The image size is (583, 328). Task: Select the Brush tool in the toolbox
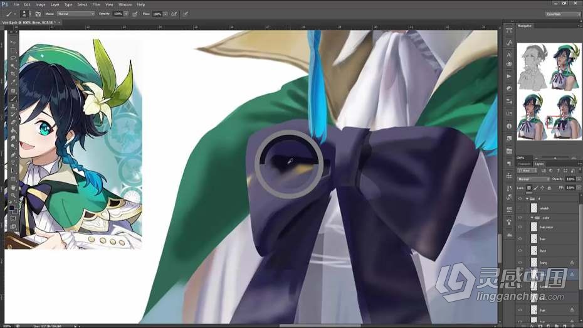[x=13, y=98]
